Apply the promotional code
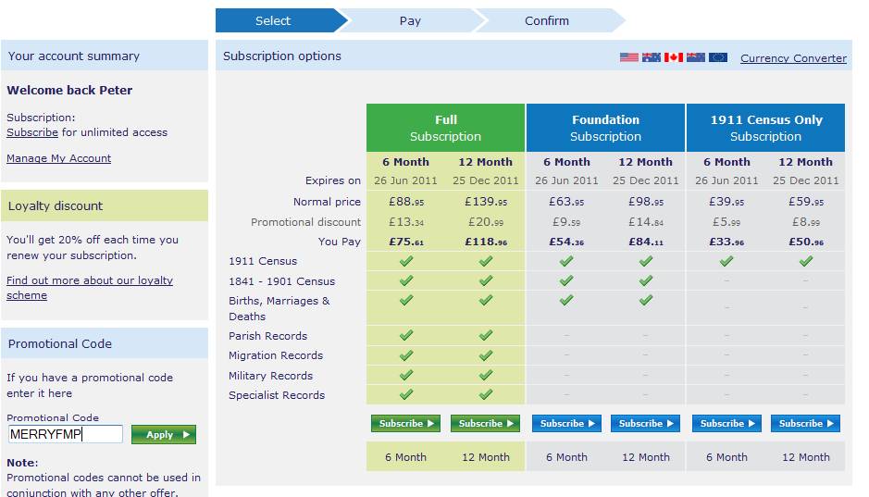This screenshot has width=869, height=497. click(164, 434)
